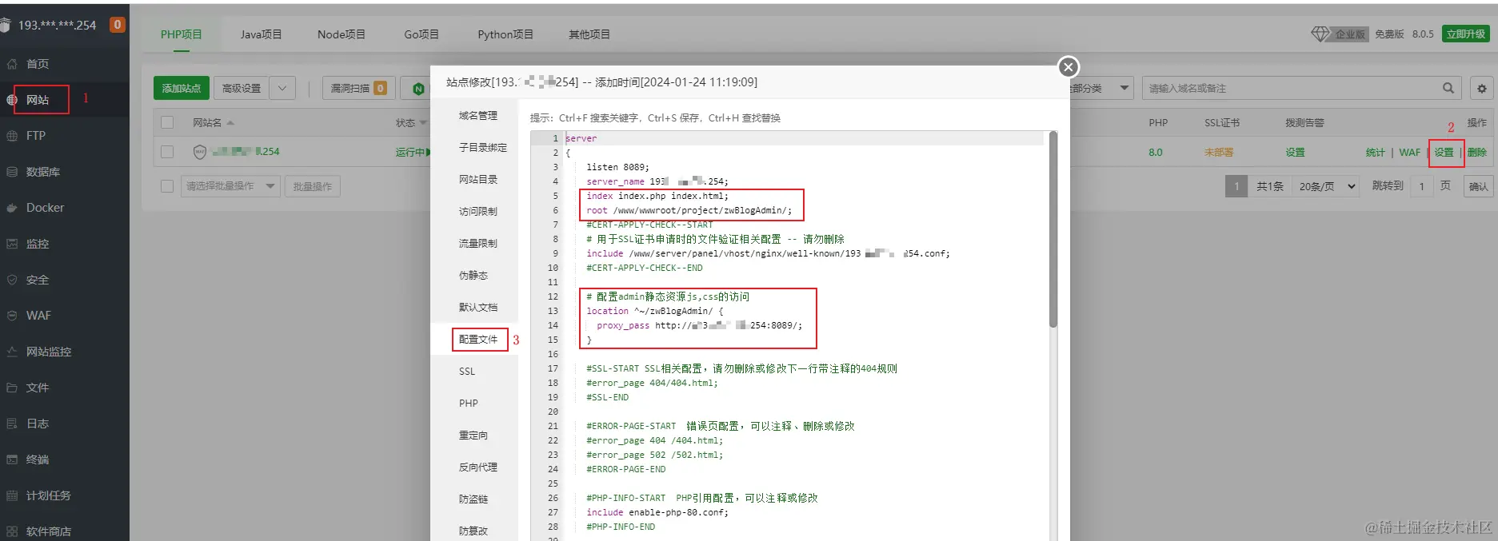
Task: Click the 设置 link in site operations column
Action: (x=1444, y=152)
